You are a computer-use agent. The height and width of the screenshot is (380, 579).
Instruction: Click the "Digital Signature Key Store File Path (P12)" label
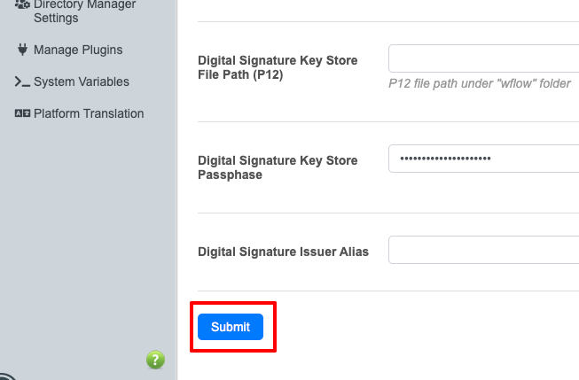tap(278, 67)
